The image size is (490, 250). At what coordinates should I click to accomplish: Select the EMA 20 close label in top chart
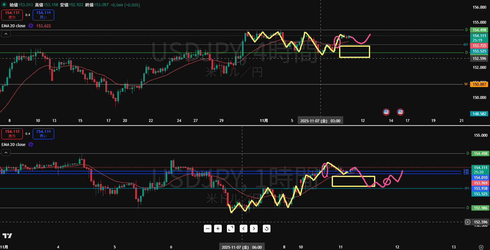[13, 26]
